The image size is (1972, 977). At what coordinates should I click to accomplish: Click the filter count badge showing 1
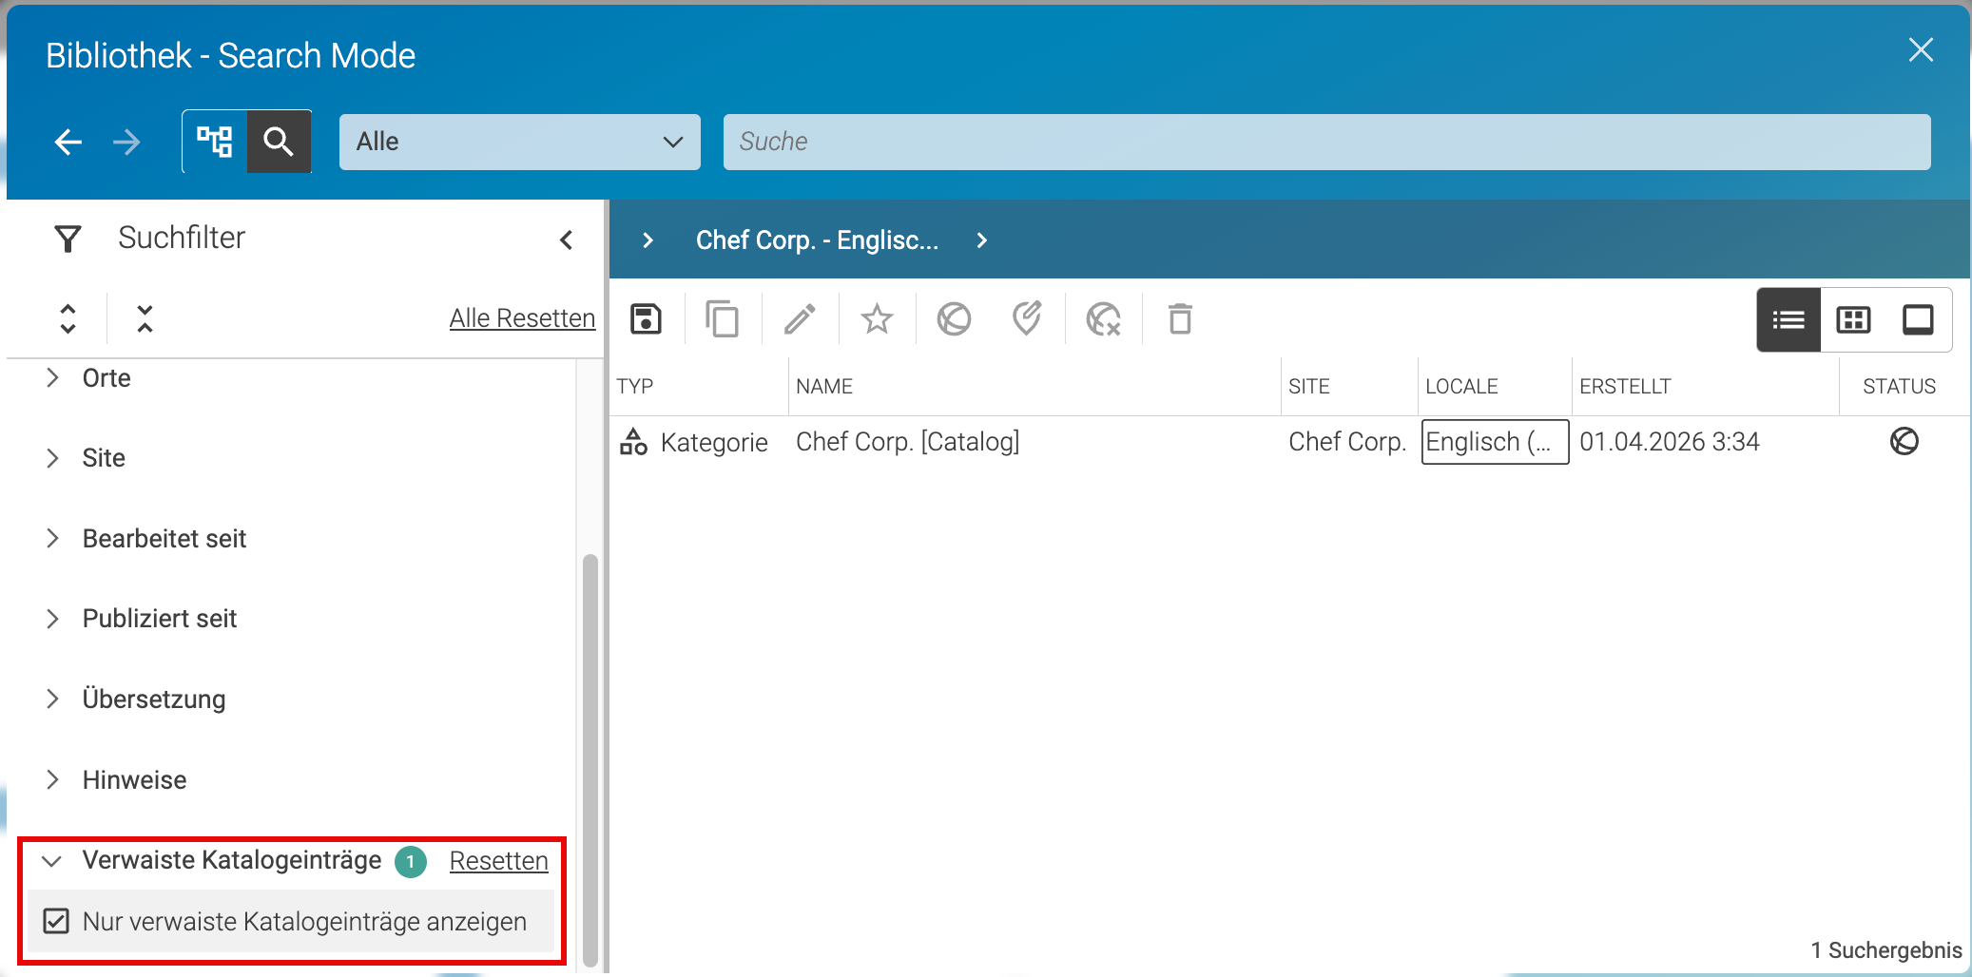point(411,861)
